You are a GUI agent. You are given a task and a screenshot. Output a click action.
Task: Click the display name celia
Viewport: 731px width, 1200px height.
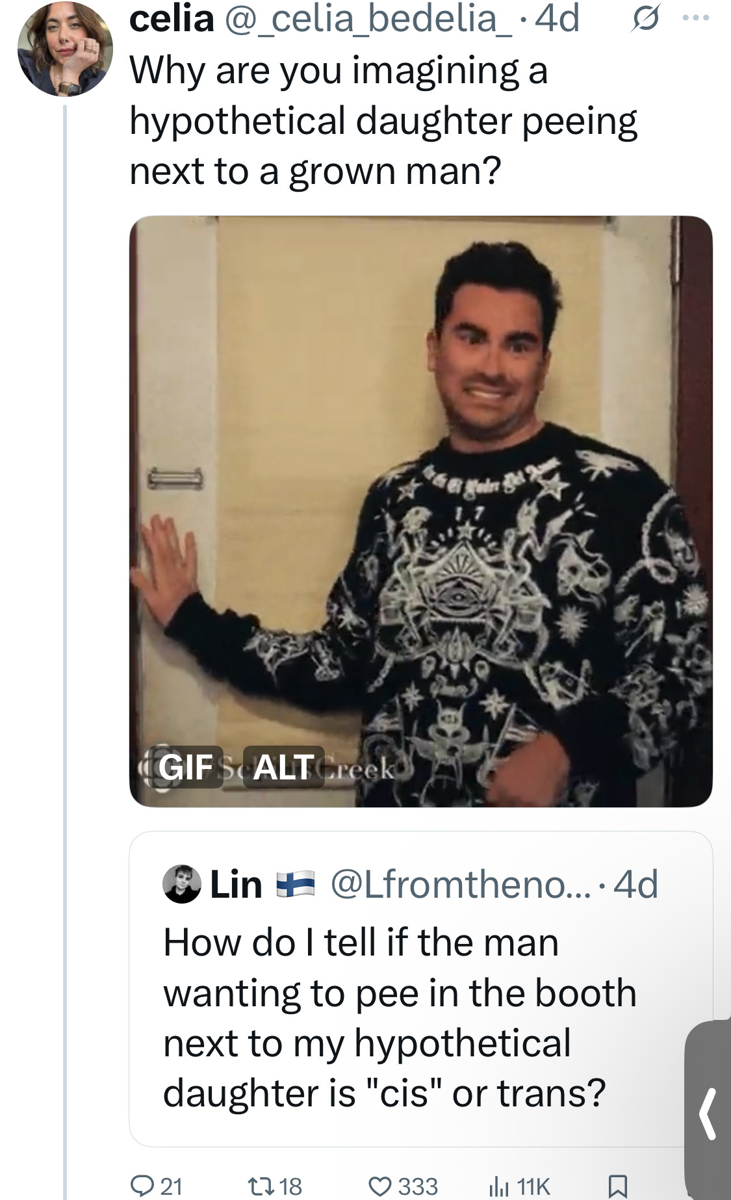pos(172,18)
